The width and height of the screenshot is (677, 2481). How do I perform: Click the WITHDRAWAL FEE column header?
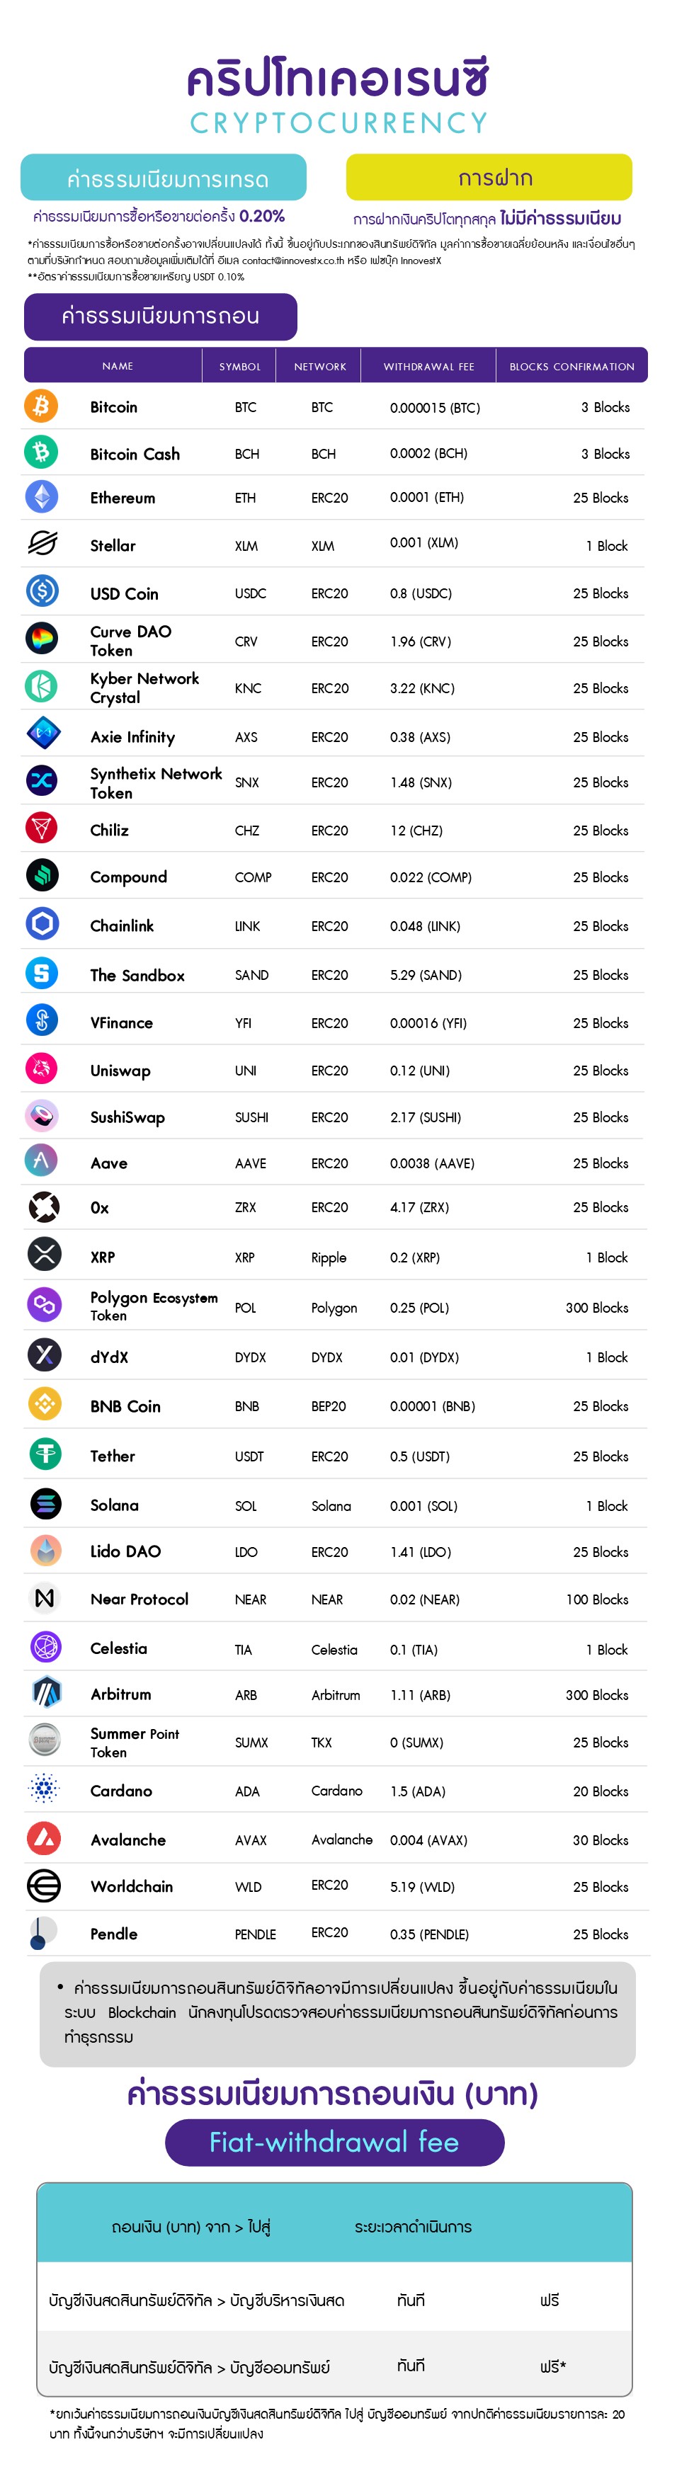428,366
